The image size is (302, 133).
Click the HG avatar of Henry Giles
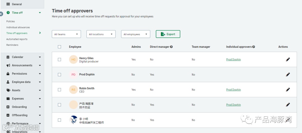click(x=73, y=60)
